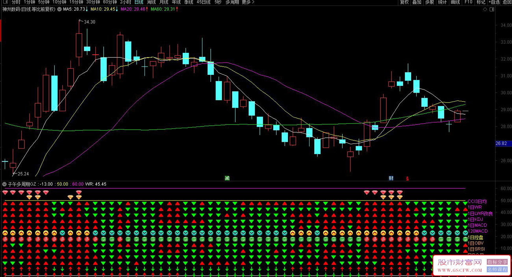Viewport: 512px width, 277px height.
Task: Switch to the 年线 yearly chart
Action: point(176,2)
